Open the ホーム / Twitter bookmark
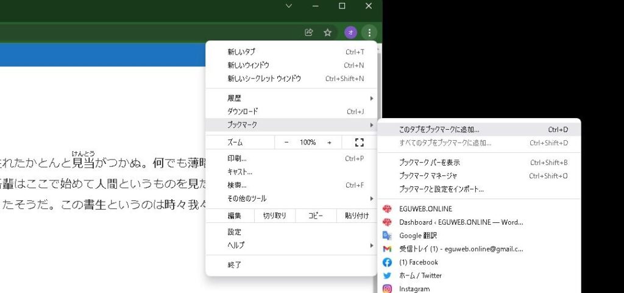 click(x=420, y=275)
